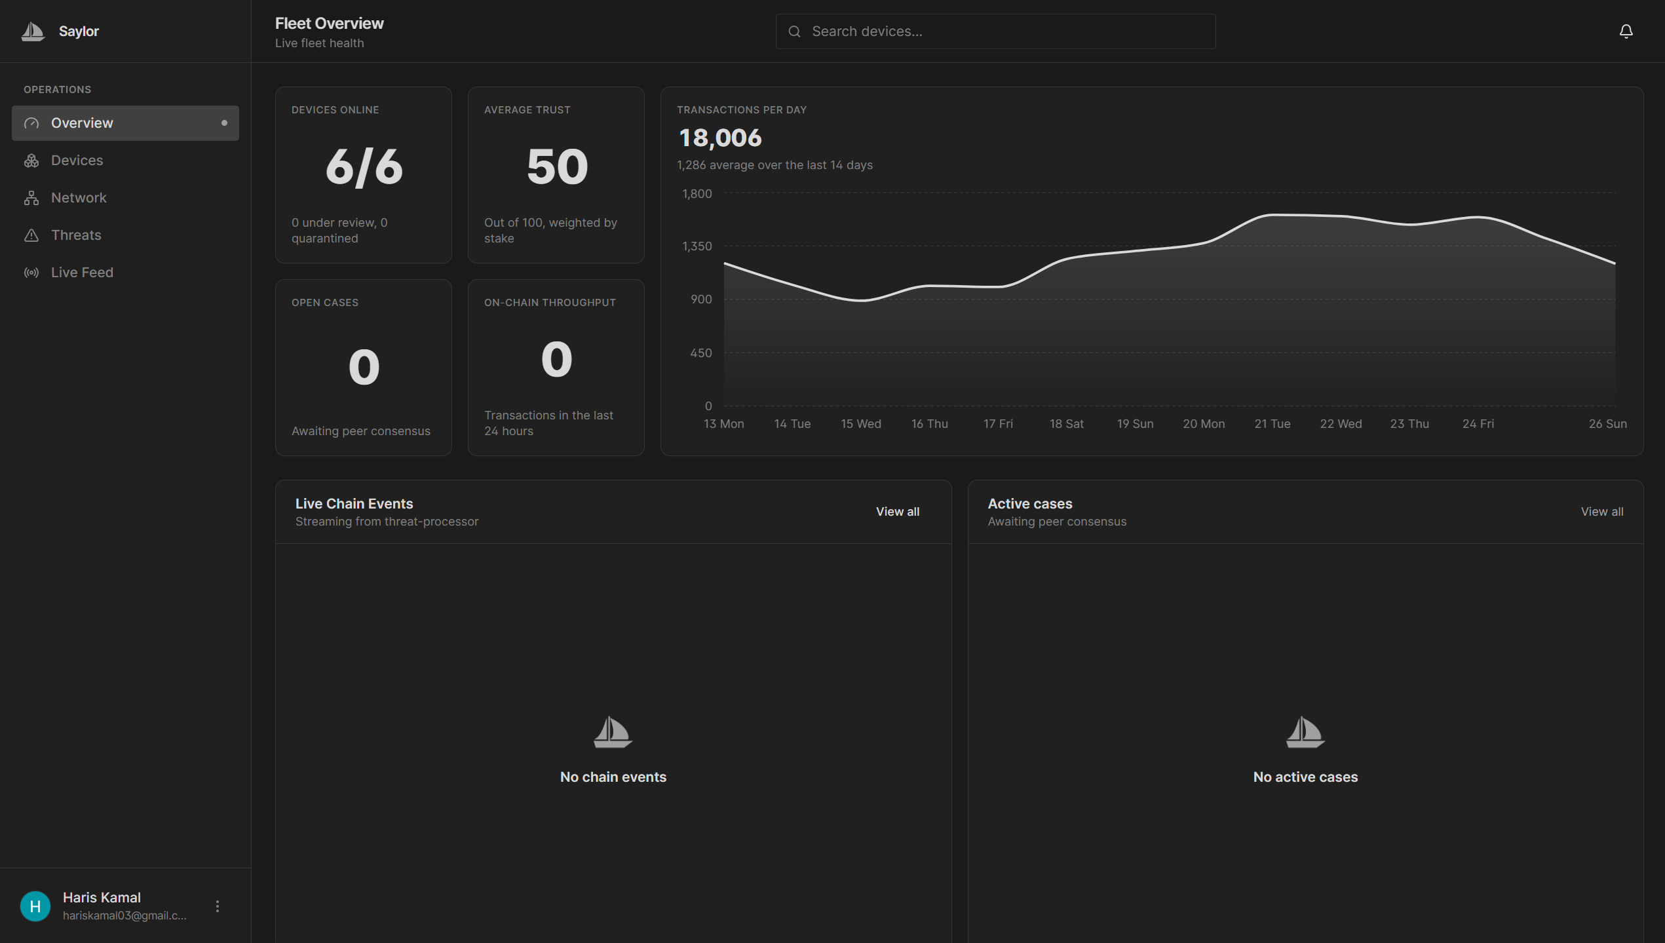Screen dimensions: 1665x943
Task: Click the Saylor sailboat logo icon
Action: click(33, 31)
